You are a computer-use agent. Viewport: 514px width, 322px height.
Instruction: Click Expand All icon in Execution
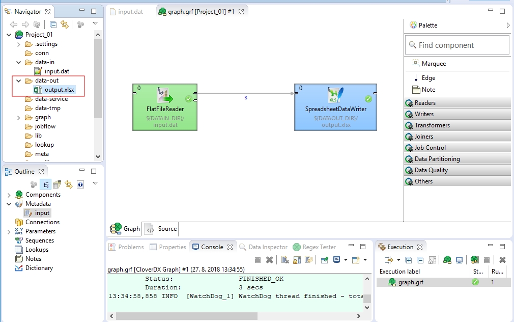coord(409,260)
